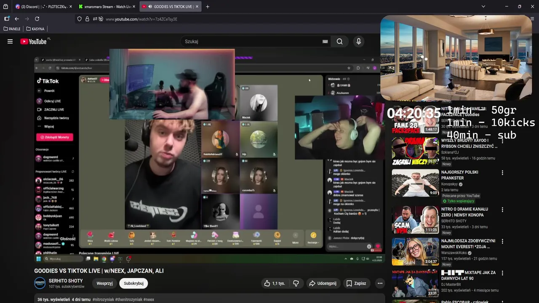Open the Firefox View icon
Screen dimensions: 539x303
click(x=5, y=7)
